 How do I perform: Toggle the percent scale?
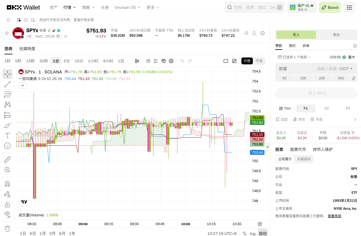[245, 233]
